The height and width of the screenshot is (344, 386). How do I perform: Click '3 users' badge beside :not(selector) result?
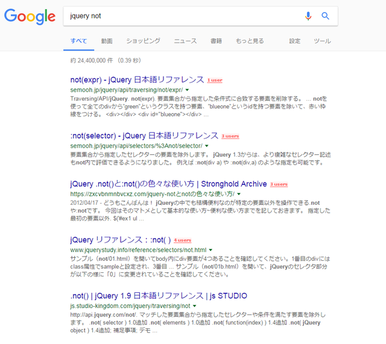[230, 136]
